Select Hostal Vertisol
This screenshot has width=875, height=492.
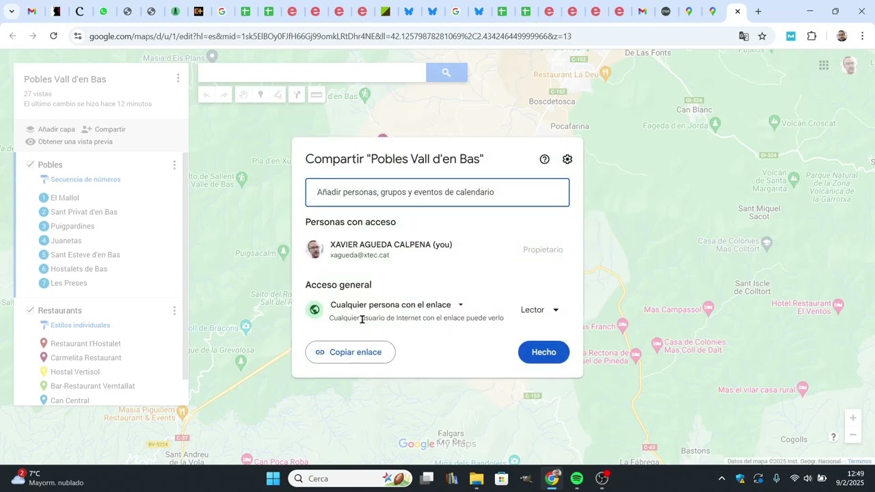(75, 372)
